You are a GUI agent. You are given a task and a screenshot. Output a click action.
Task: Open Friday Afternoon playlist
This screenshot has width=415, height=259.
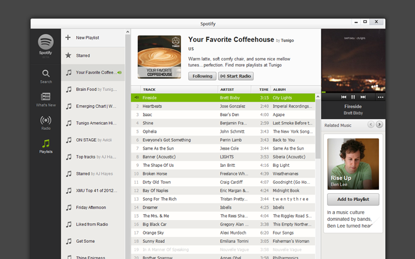click(x=93, y=208)
